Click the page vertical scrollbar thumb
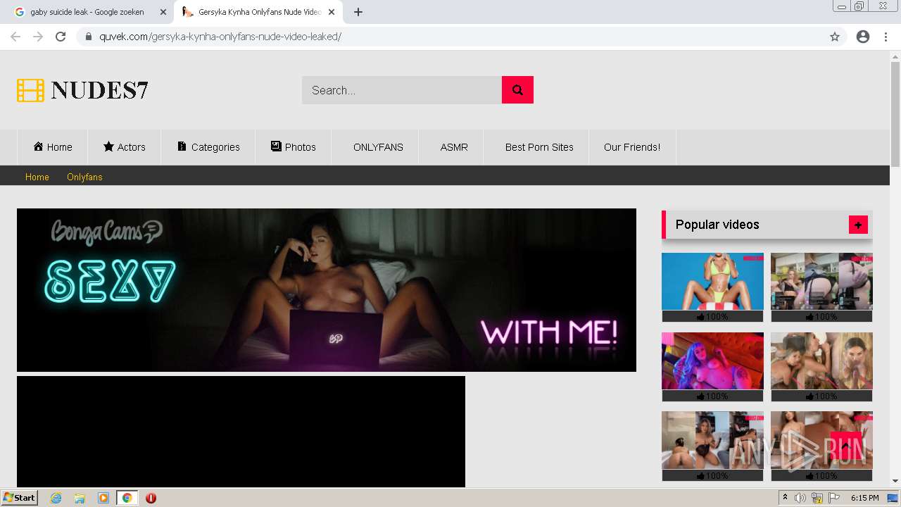The height and width of the screenshot is (507, 901). coord(895,113)
